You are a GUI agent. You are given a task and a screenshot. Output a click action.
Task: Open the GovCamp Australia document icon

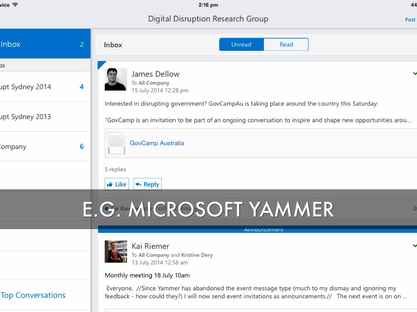click(x=116, y=143)
